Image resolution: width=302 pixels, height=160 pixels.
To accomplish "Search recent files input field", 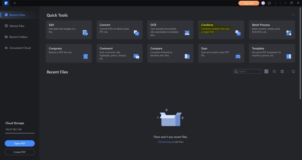I will point(249,72).
